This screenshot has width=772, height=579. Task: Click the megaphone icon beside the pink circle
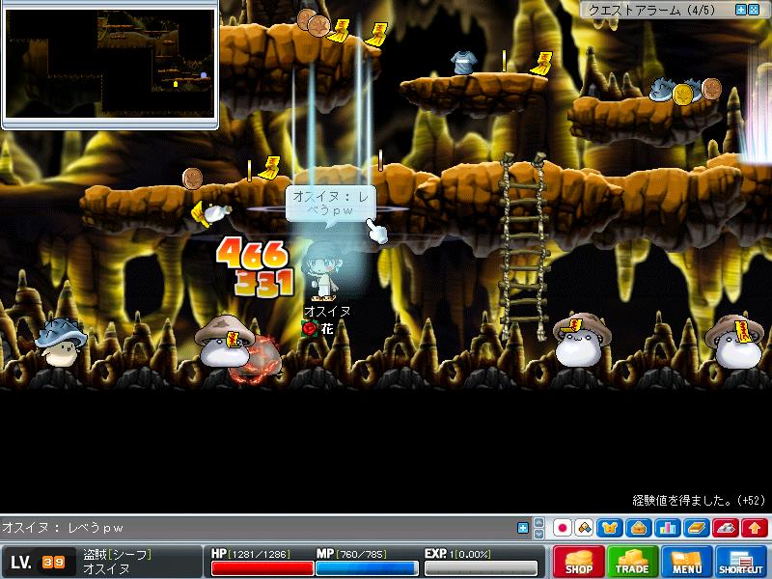(584, 528)
